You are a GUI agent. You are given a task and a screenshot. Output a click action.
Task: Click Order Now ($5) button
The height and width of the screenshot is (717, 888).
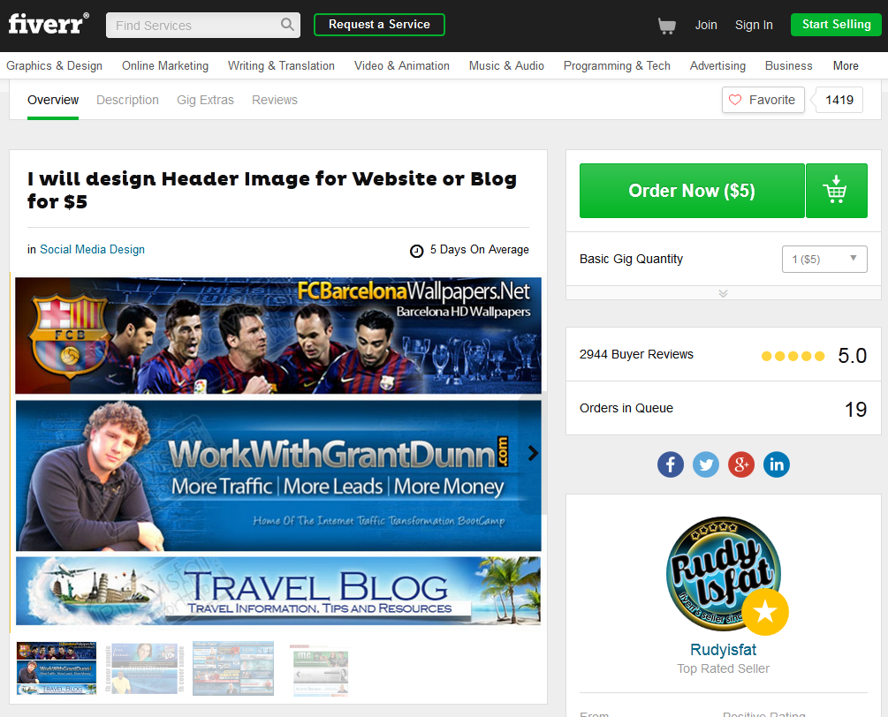tap(692, 191)
